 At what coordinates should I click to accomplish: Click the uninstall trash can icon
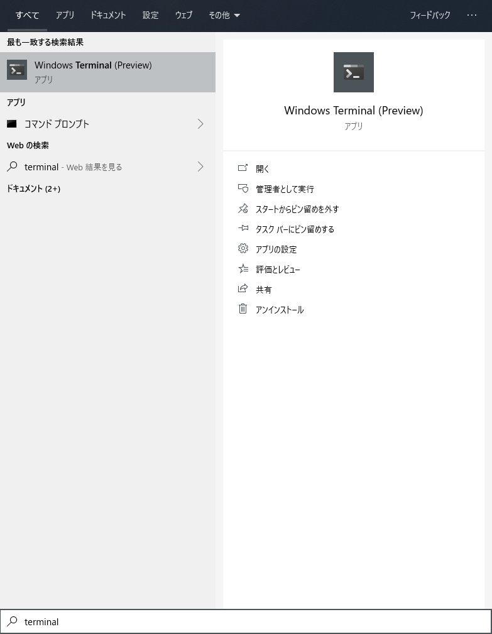click(243, 309)
